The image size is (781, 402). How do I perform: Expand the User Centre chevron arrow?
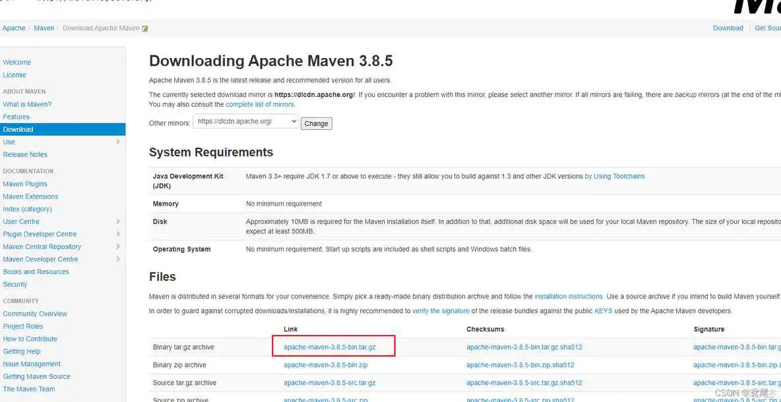click(x=118, y=221)
